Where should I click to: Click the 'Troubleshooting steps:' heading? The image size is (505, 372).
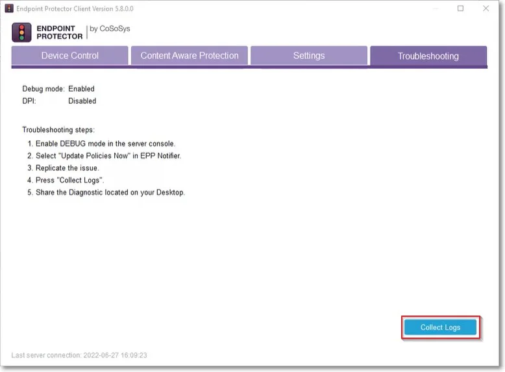click(x=58, y=130)
